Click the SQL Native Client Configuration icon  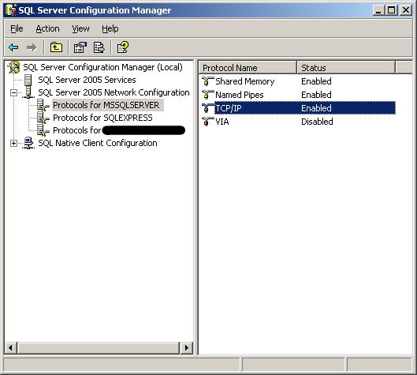click(x=28, y=143)
